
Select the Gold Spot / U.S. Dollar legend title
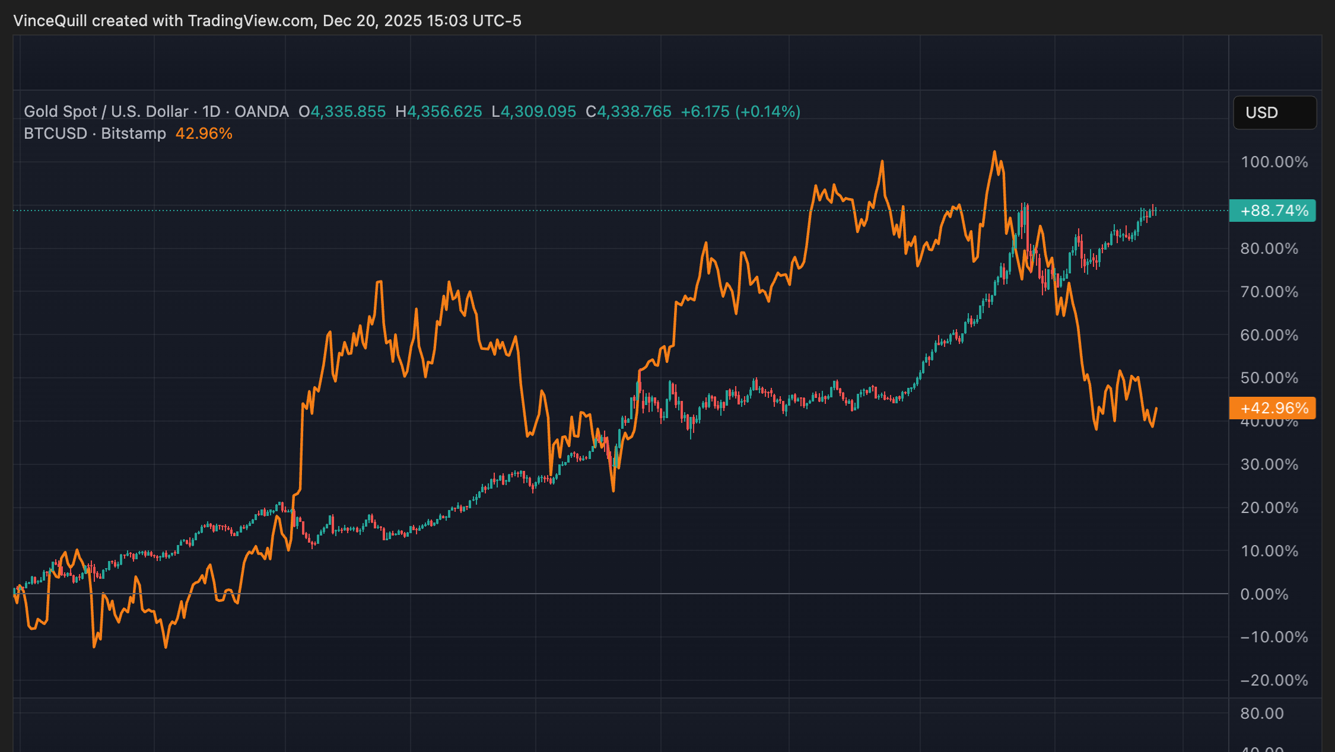click(x=106, y=111)
